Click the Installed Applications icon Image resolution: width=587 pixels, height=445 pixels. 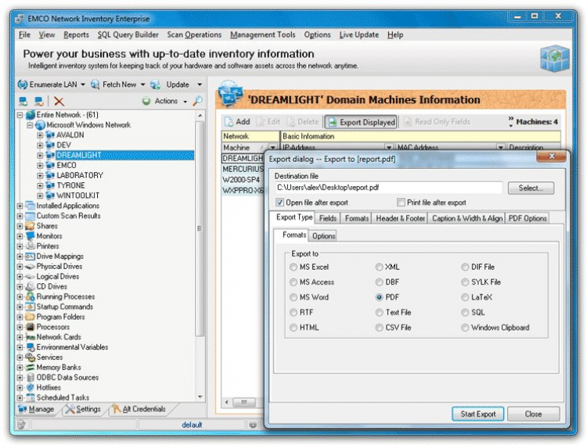30,206
